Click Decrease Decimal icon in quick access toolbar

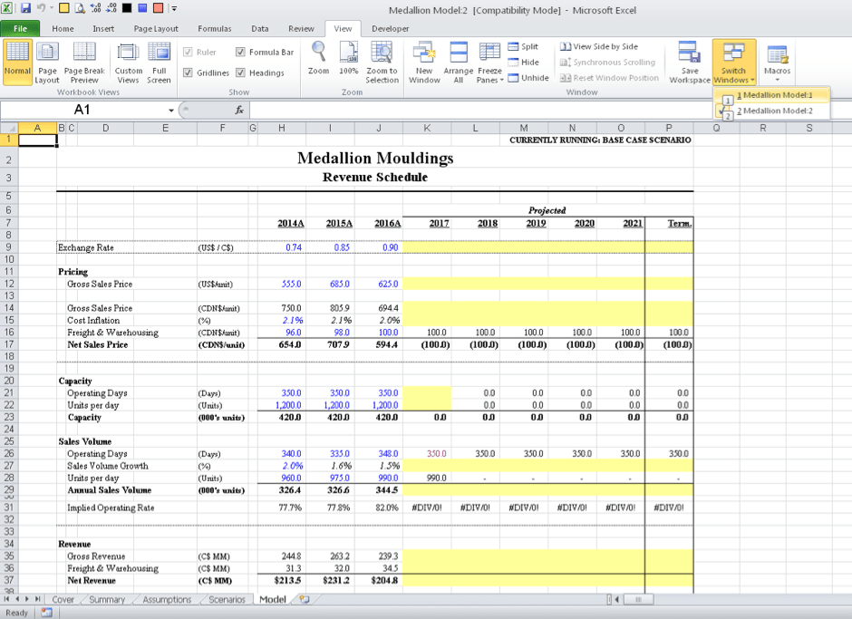(111, 8)
